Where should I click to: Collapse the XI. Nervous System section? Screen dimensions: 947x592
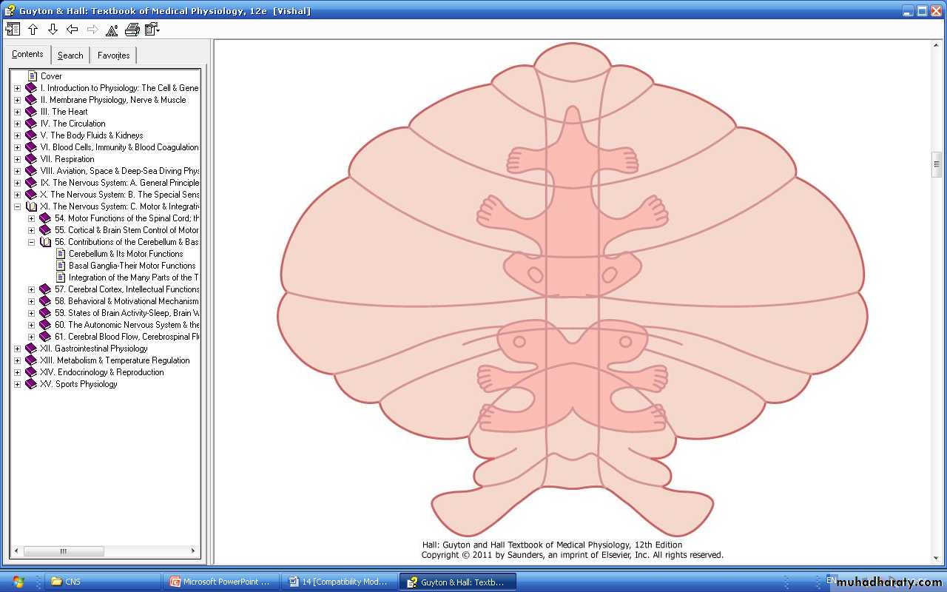point(17,206)
